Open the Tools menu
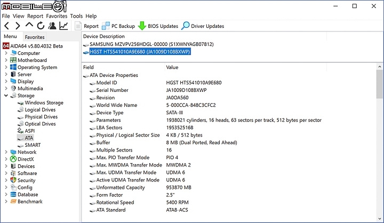Image resolution: width=384 pixels, height=223 pixels. click(x=76, y=16)
